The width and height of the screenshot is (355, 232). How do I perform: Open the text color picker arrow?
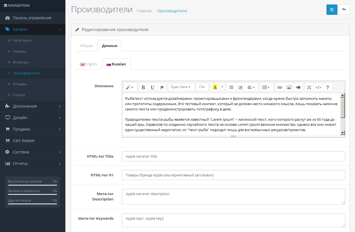tap(222, 87)
